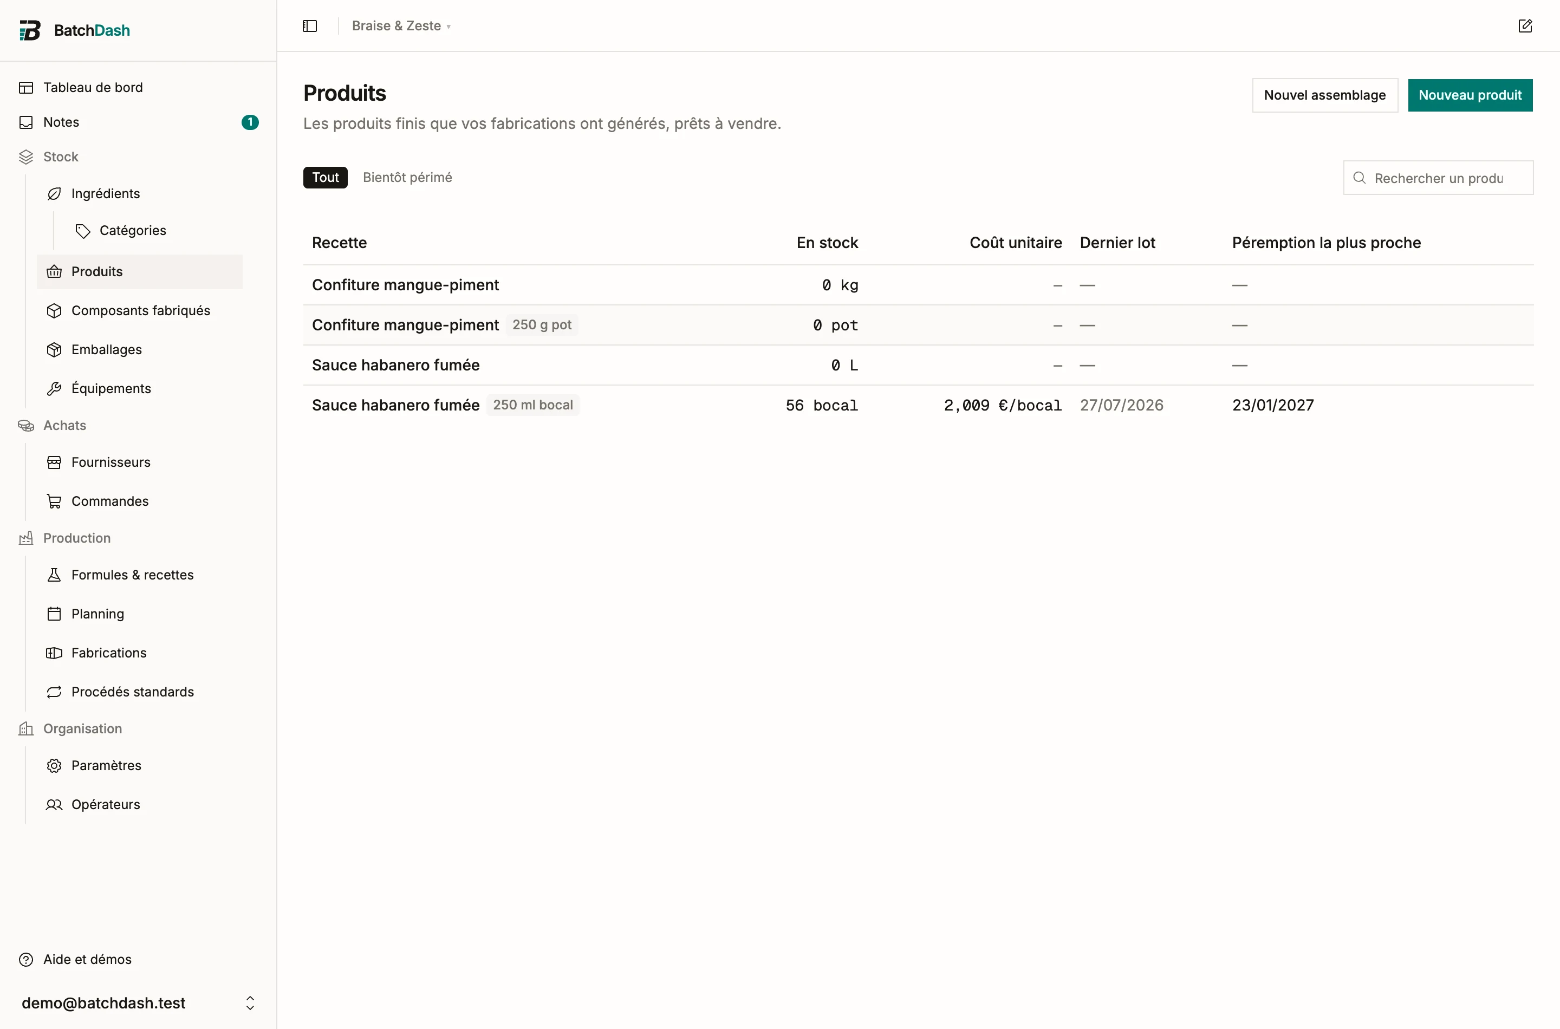
Task: Click the En stock column header
Action: (828, 244)
